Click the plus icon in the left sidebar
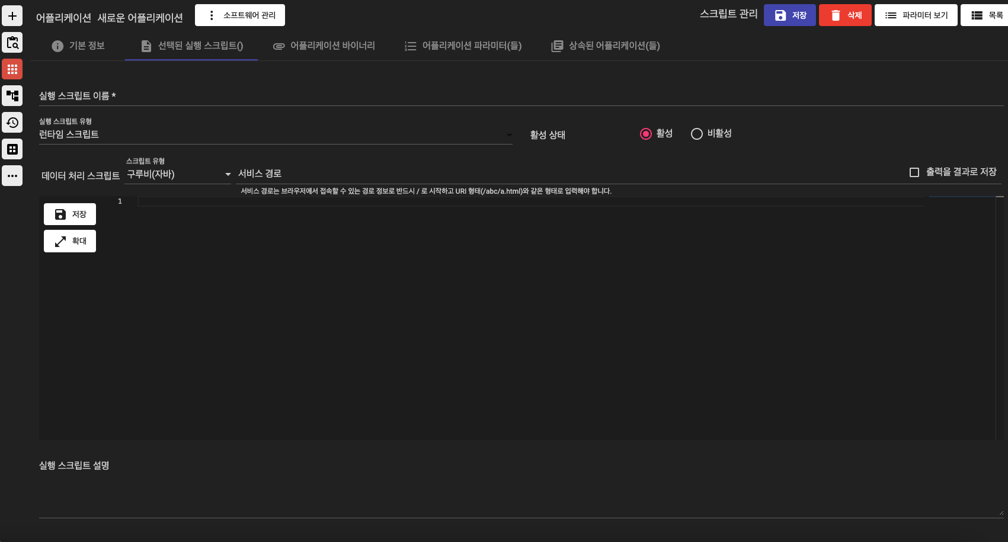 pos(12,16)
